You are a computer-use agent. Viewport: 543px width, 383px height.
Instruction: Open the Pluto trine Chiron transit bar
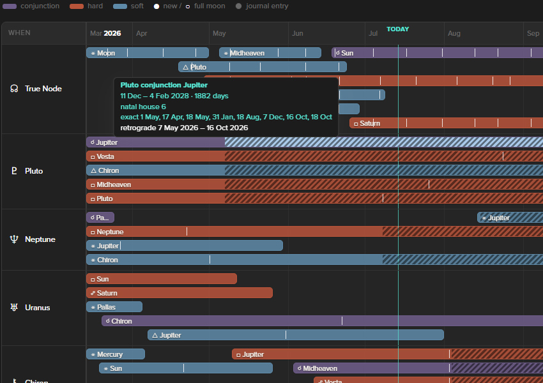coord(314,170)
